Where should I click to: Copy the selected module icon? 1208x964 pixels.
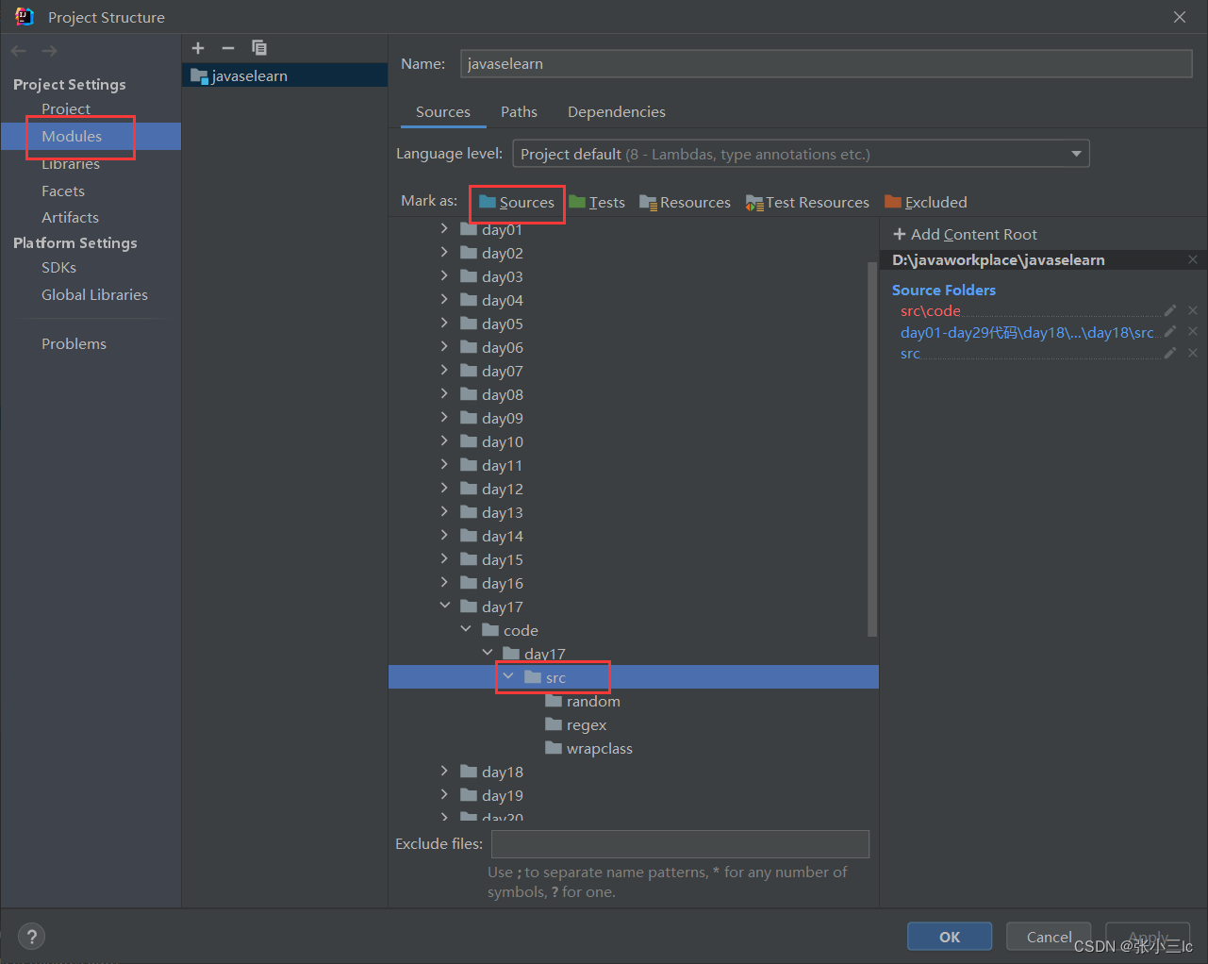259,48
